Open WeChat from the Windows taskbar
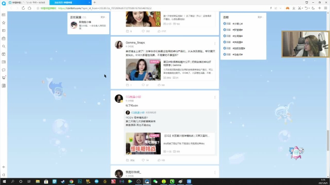330x185 pixels. pos(155,181)
